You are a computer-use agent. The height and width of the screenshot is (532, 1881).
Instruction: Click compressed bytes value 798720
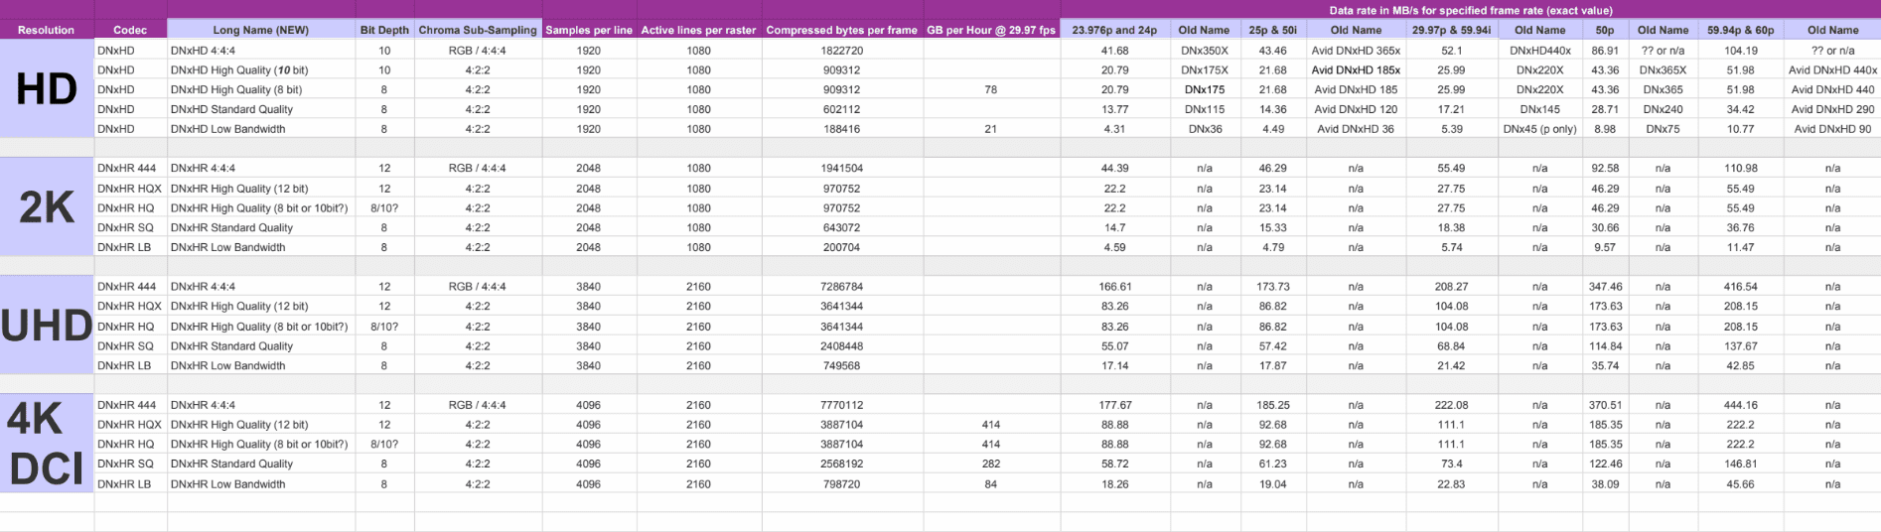(x=842, y=484)
